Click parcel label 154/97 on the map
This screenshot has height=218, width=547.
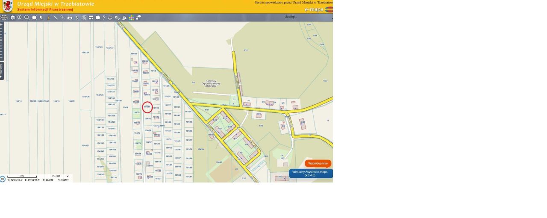(x=219, y=162)
